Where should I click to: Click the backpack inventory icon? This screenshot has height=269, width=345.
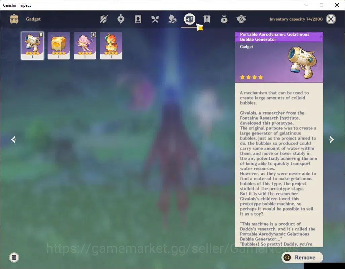tap(14, 19)
